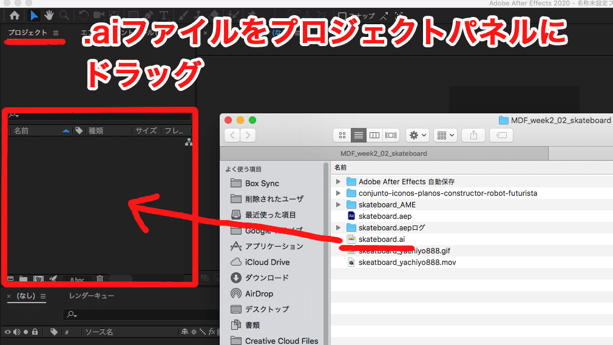
Task: Switch to the レンダーキュー tab
Action: [x=92, y=296]
